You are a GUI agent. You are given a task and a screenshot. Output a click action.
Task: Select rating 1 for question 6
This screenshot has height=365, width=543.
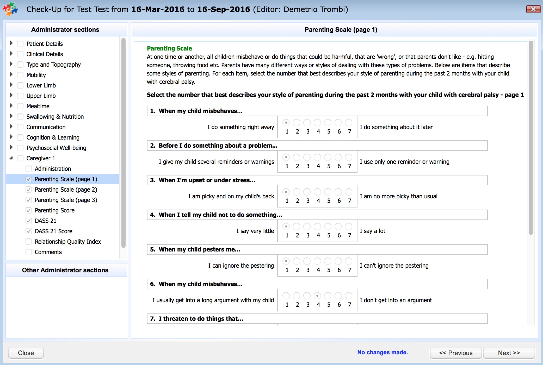click(286, 295)
